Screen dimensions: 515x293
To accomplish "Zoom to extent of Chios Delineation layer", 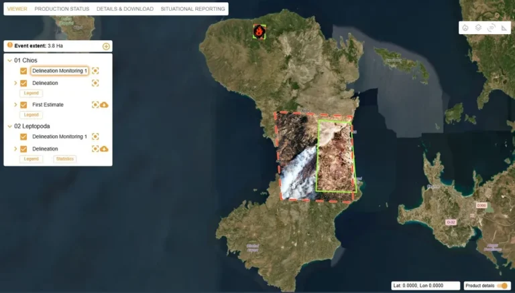I will coord(95,83).
